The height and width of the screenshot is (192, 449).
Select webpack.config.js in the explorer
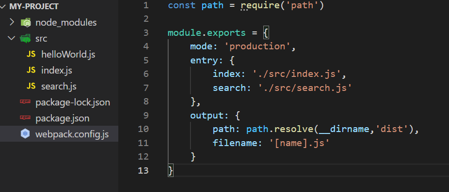[x=59, y=133]
